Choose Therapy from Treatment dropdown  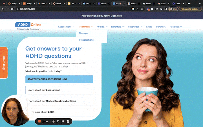coord(83,33)
